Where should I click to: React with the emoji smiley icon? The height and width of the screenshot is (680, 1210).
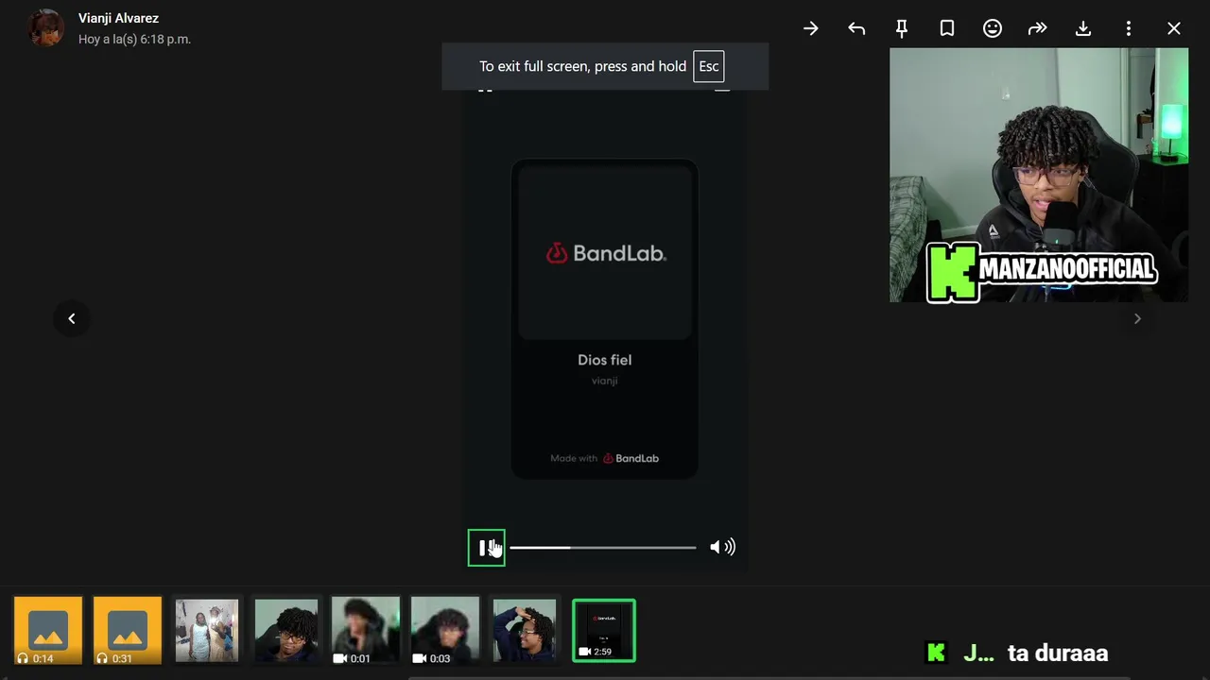tap(993, 28)
